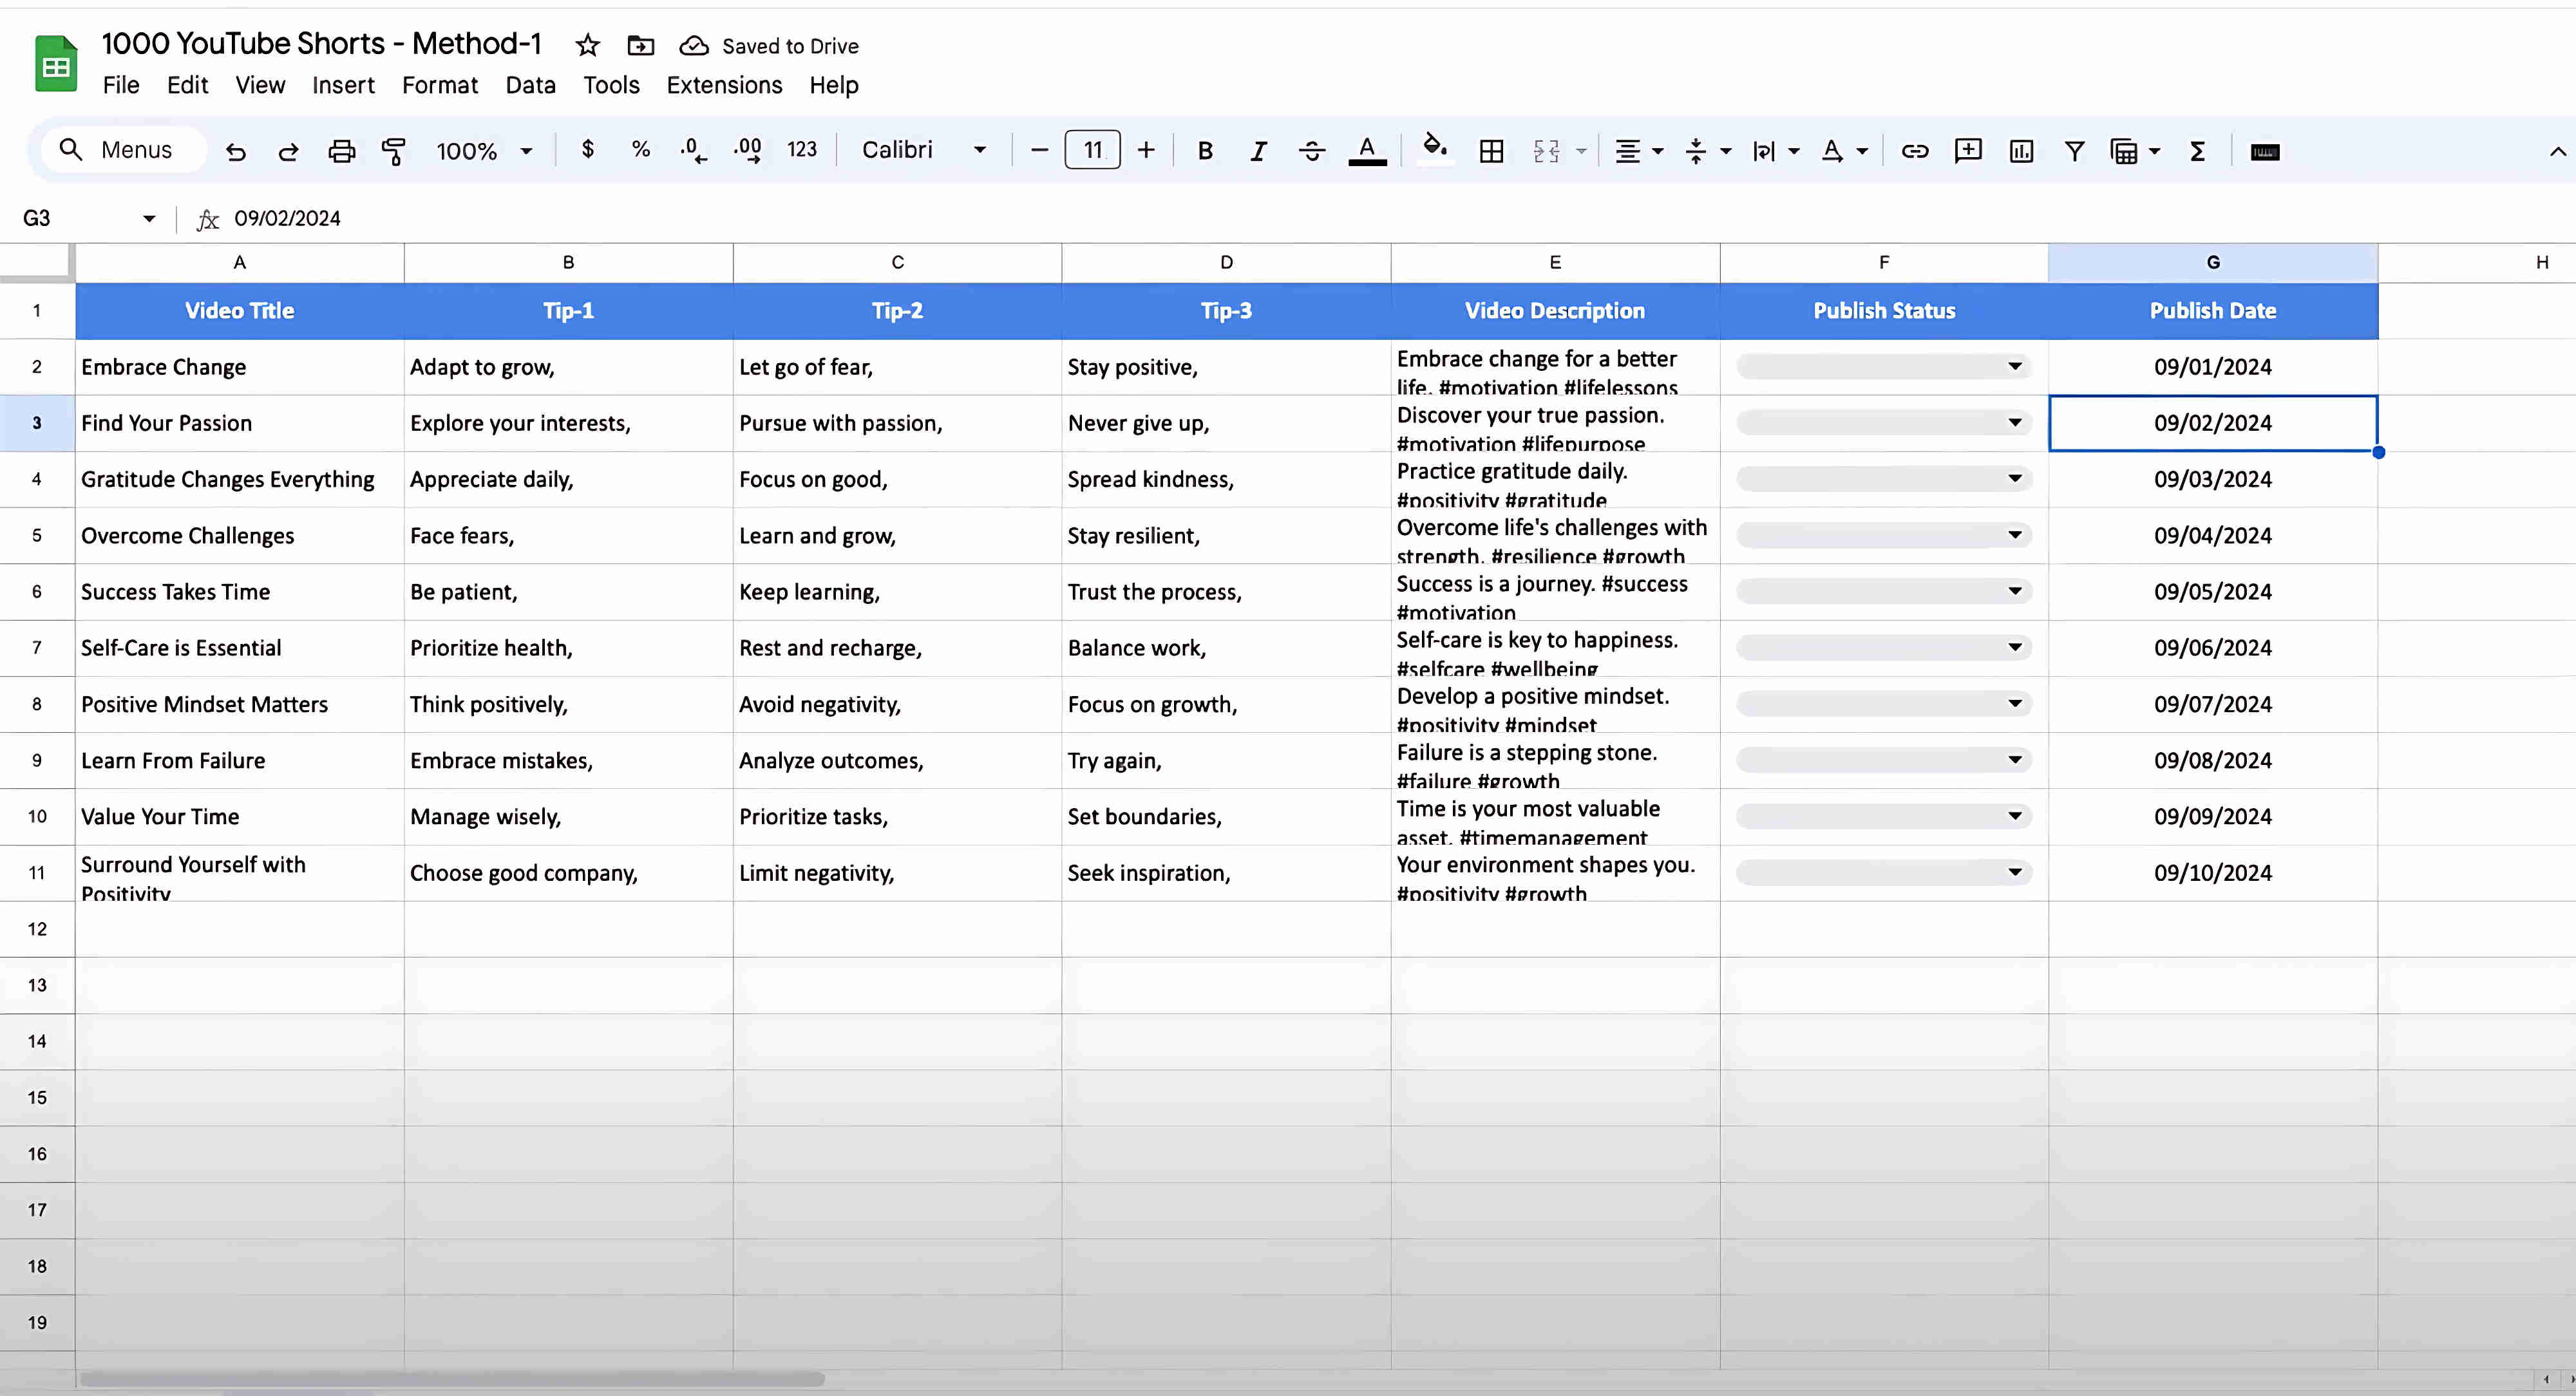2576x1396 pixels.
Task: Open the Data menu
Action: (530, 85)
